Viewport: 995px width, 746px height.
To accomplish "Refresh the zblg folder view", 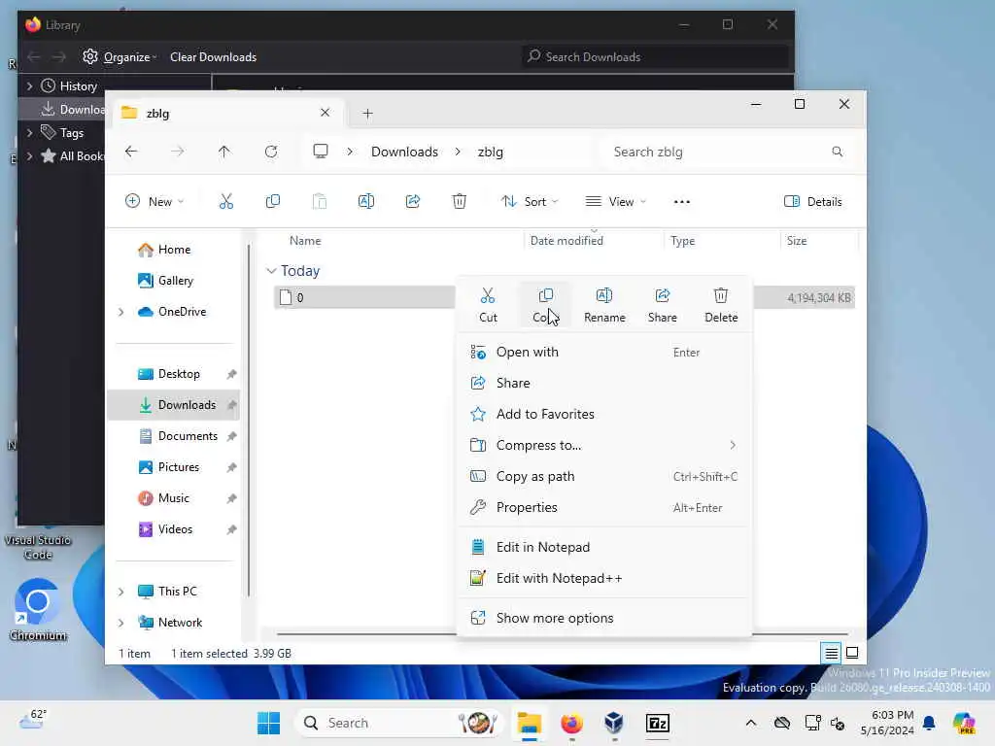I will (x=271, y=152).
